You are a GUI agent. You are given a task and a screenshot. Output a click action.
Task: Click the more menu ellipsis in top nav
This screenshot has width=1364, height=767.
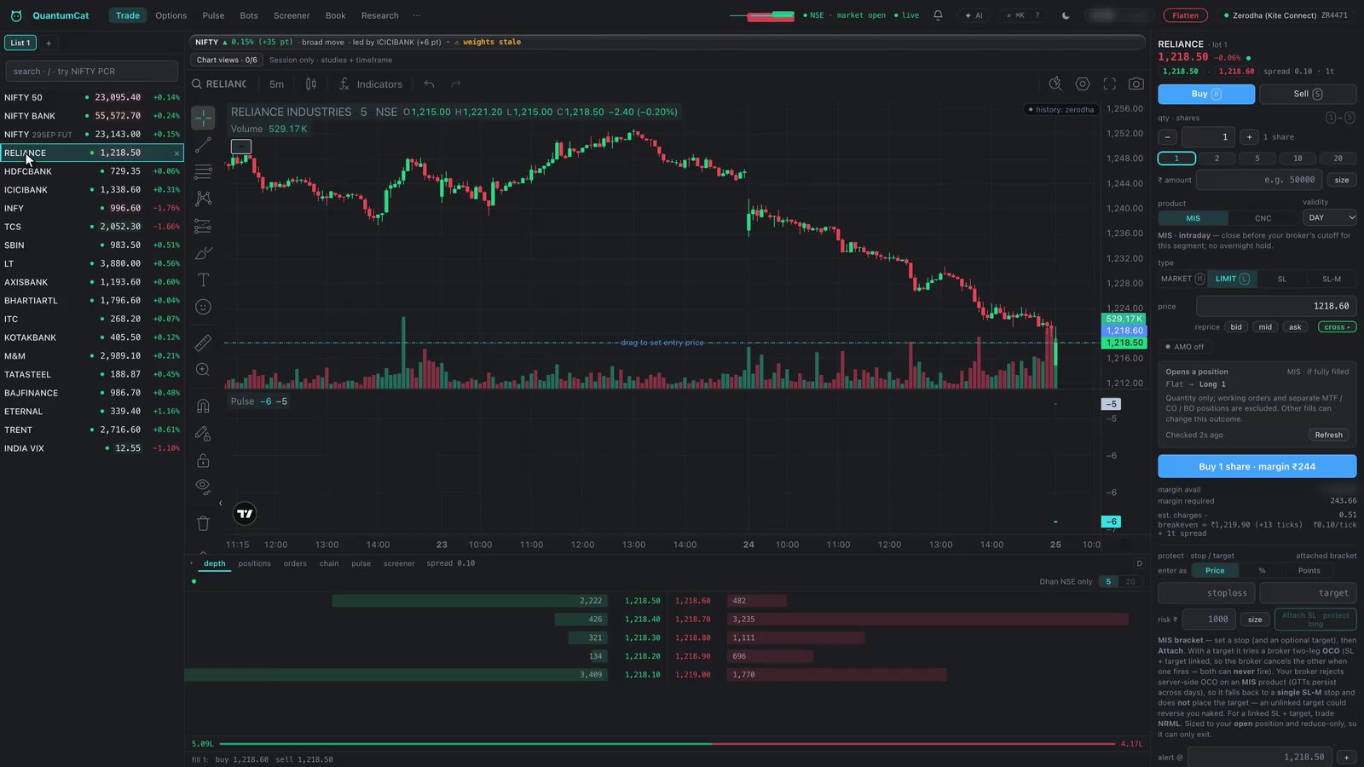coord(417,15)
